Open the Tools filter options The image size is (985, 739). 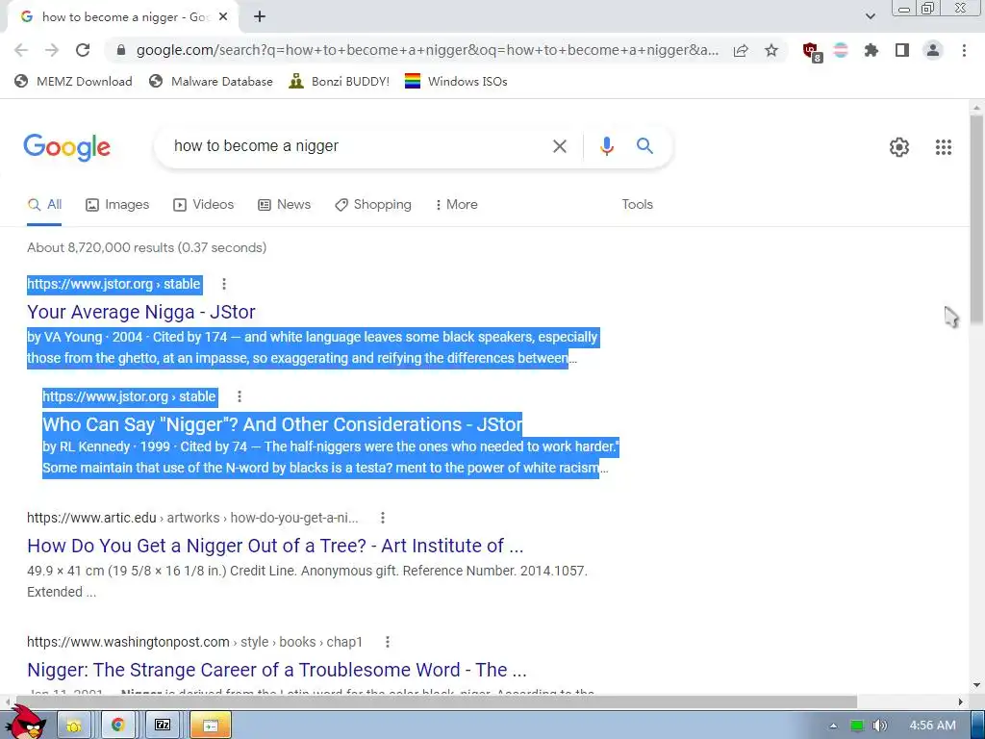tap(637, 205)
